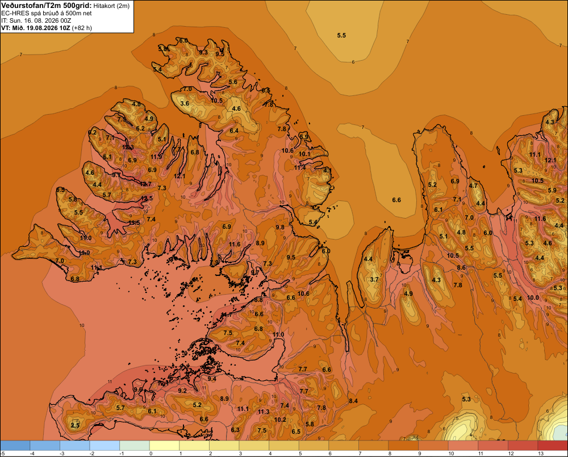568x457 pixels.
Task: Click the 2.5 temperature label in the southwest
Action: (x=75, y=425)
